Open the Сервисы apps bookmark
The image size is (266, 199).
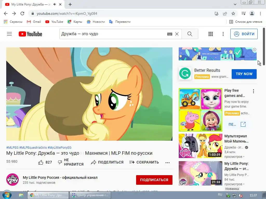click(x=13, y=22)
